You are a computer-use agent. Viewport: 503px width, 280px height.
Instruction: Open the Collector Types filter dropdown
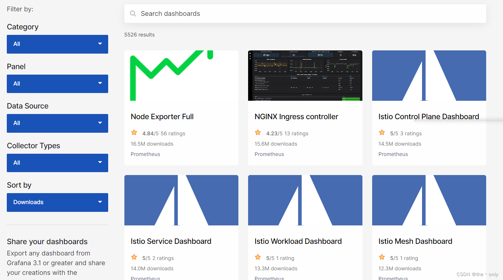coord(57,163)
